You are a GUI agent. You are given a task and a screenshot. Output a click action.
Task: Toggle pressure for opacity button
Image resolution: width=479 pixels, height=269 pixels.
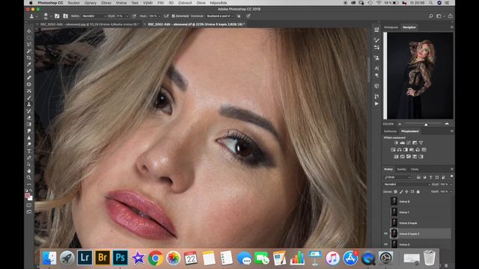point(134,16)
